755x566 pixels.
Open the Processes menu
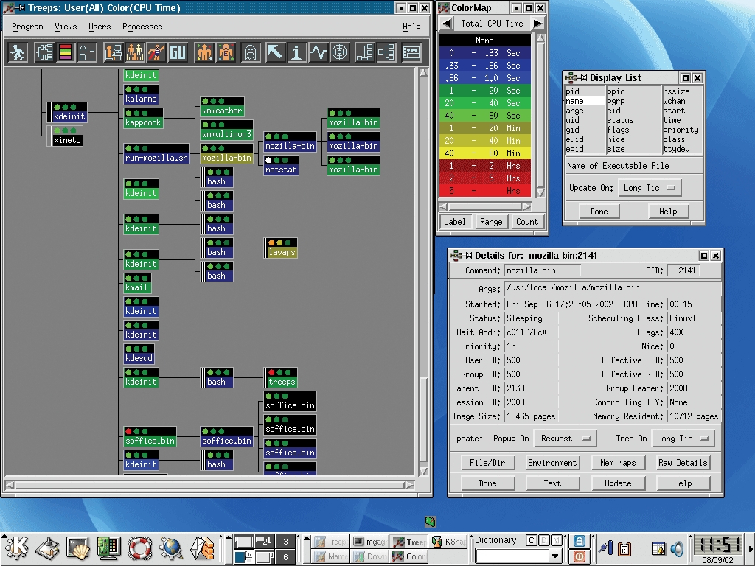[142, 27]
